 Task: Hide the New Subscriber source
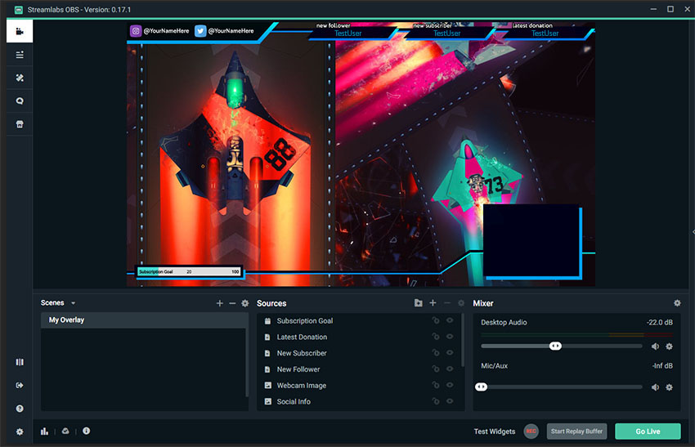(x=450, y=353)
